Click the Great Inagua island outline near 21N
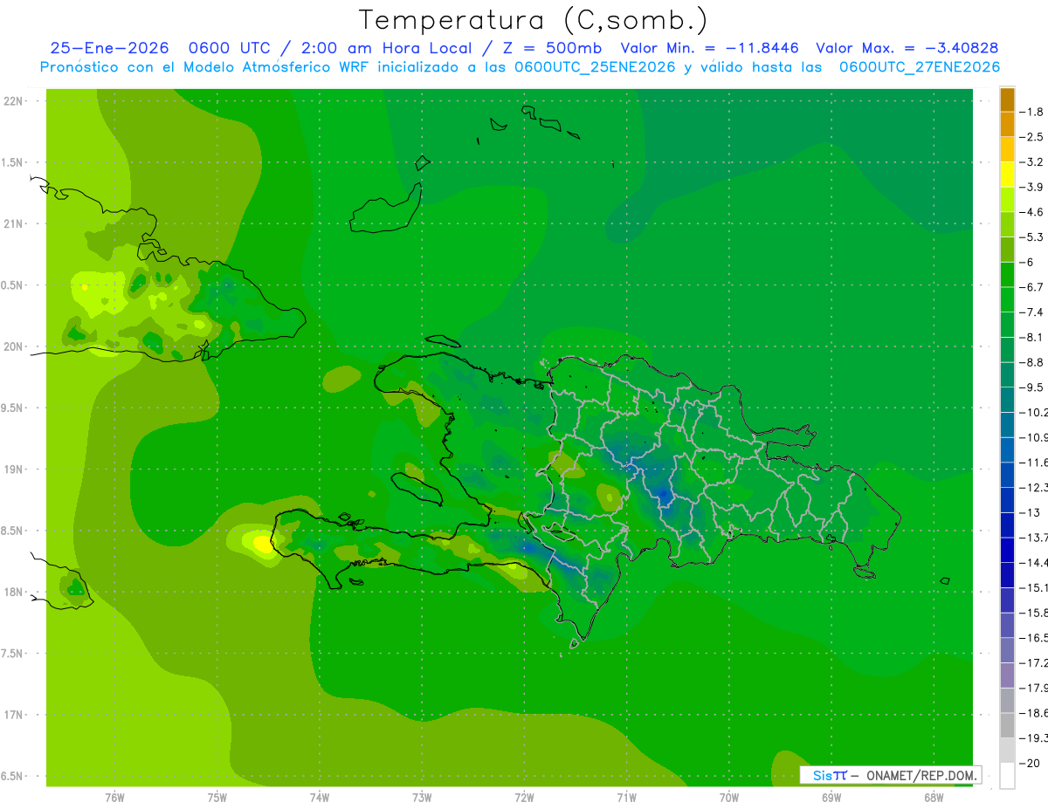 tap(386, 208)
